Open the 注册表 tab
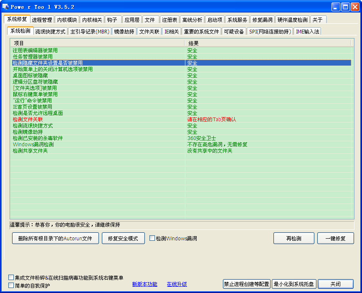The image size is (362, 293). pos(170,20)
